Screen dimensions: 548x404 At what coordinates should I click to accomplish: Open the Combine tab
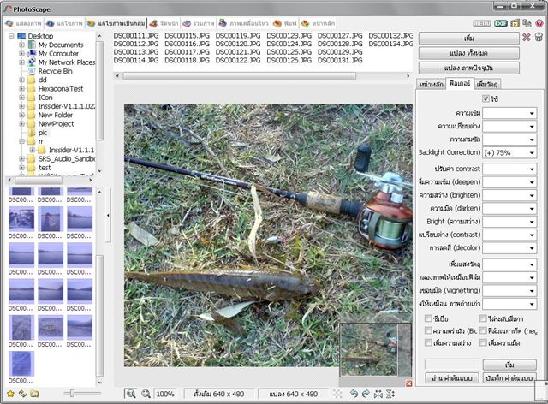click(x=198, y=23)
